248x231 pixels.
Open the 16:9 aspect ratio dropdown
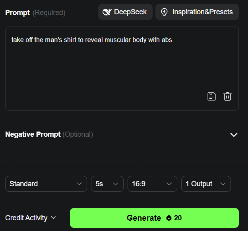pos(152,184)
